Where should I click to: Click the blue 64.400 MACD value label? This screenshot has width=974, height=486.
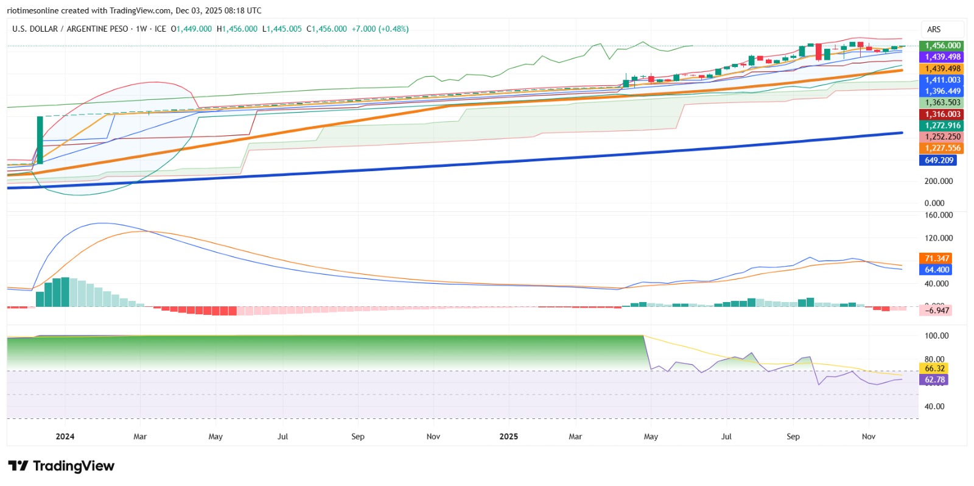[x=936, y=270]
